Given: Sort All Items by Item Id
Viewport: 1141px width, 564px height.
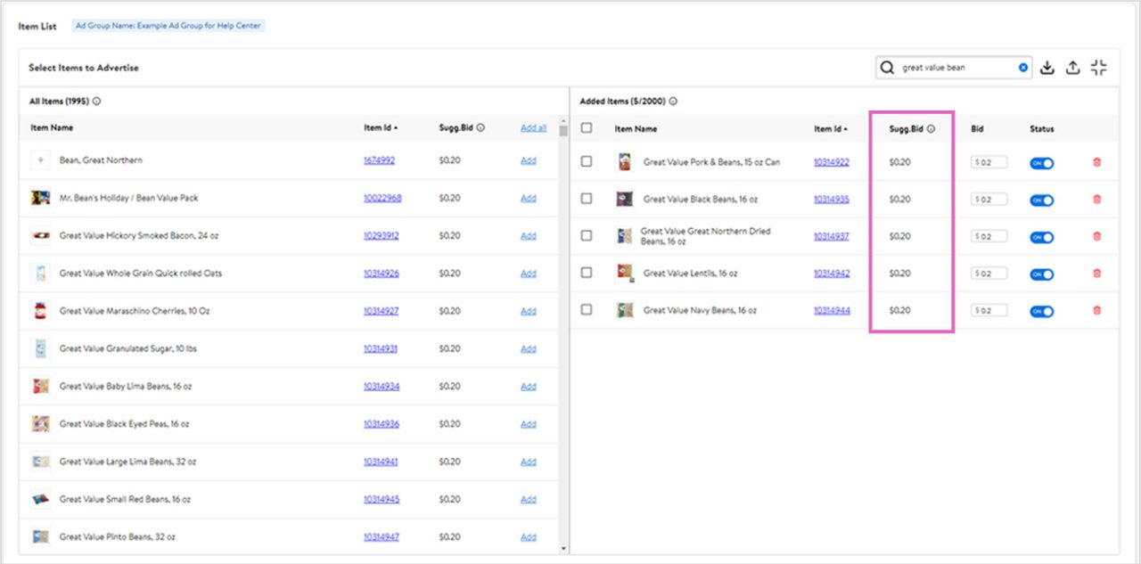Looking at the screenshot, I should (381, 127).
